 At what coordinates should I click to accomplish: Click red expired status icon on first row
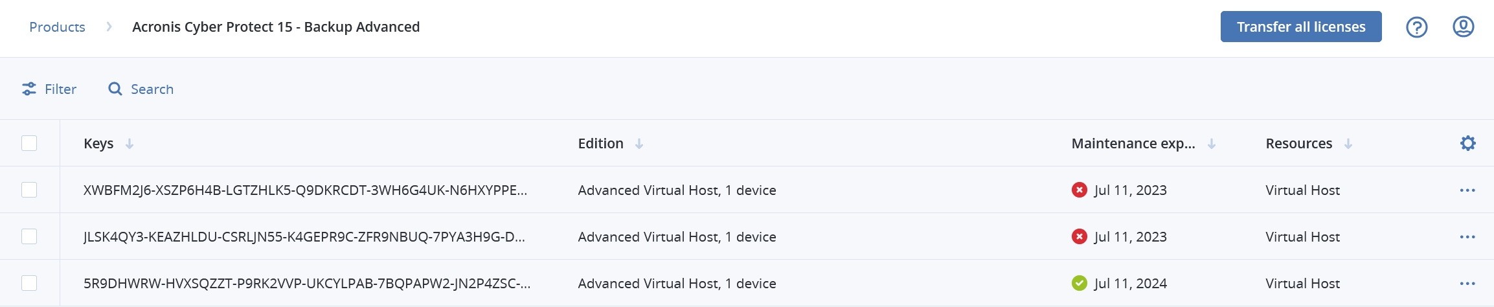click(1079, 190)
